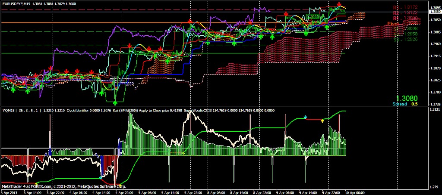This screenshot has width=442, height=195.
Task: Select the boxed 1.3065 price label
Action: 313,16
